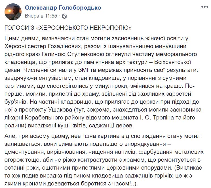Viewport: 211px width, 188px height.
Task: Click the word цементування in the second paragraph
Action: pos(24,152)
